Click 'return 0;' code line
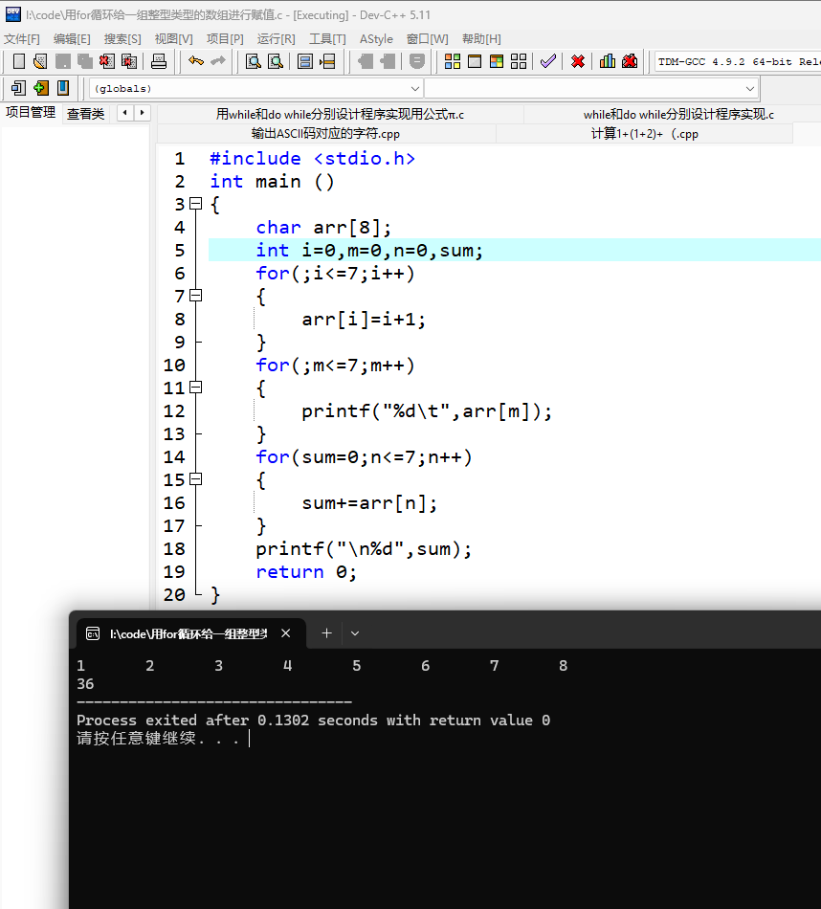This screenshot has width=821, height=909. 306,571
